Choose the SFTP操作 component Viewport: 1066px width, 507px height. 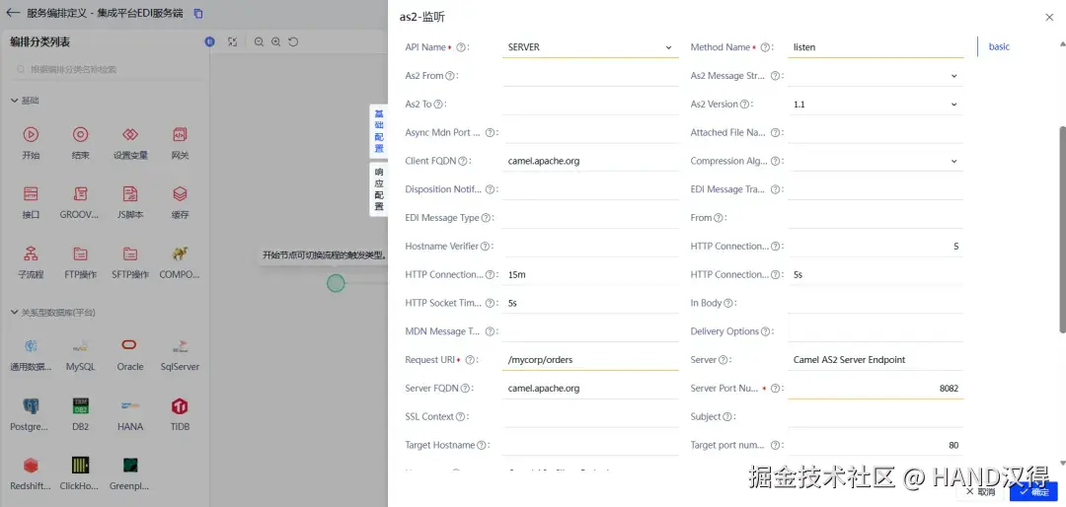point(130,254)
